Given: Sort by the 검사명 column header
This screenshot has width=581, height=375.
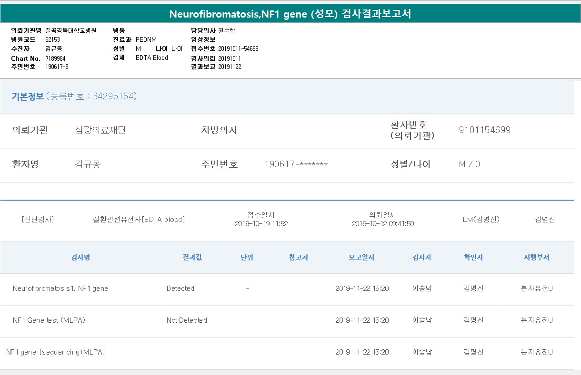Looking at the screenshot, I should 80,258.
